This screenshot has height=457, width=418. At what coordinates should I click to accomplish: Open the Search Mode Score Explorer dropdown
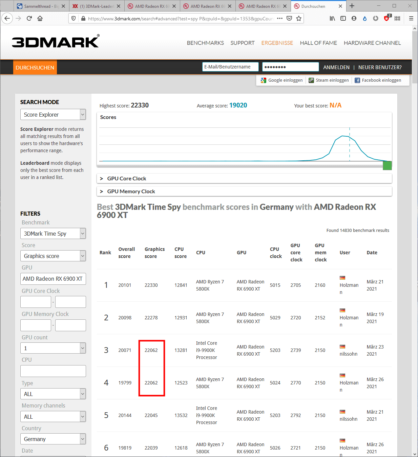click(53, 115)
